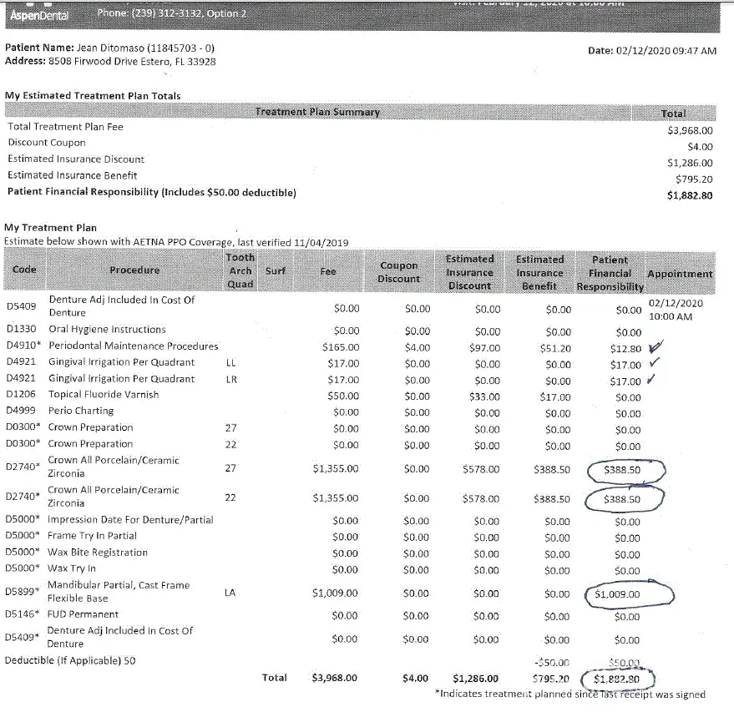734x712 pixels.
Task: Click the phone number (239) 312-3132
Action: pos(146,14)
